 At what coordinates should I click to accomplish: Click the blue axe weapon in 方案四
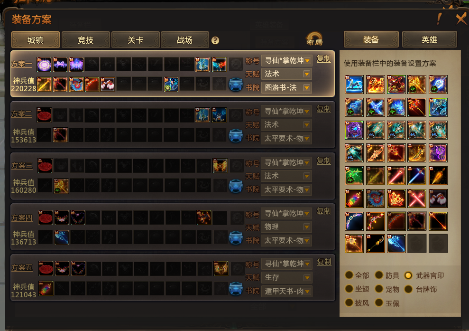coord(62,237)
